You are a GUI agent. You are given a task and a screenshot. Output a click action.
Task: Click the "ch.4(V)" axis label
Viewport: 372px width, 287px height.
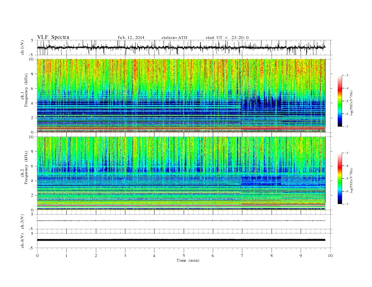coord(23,241)
